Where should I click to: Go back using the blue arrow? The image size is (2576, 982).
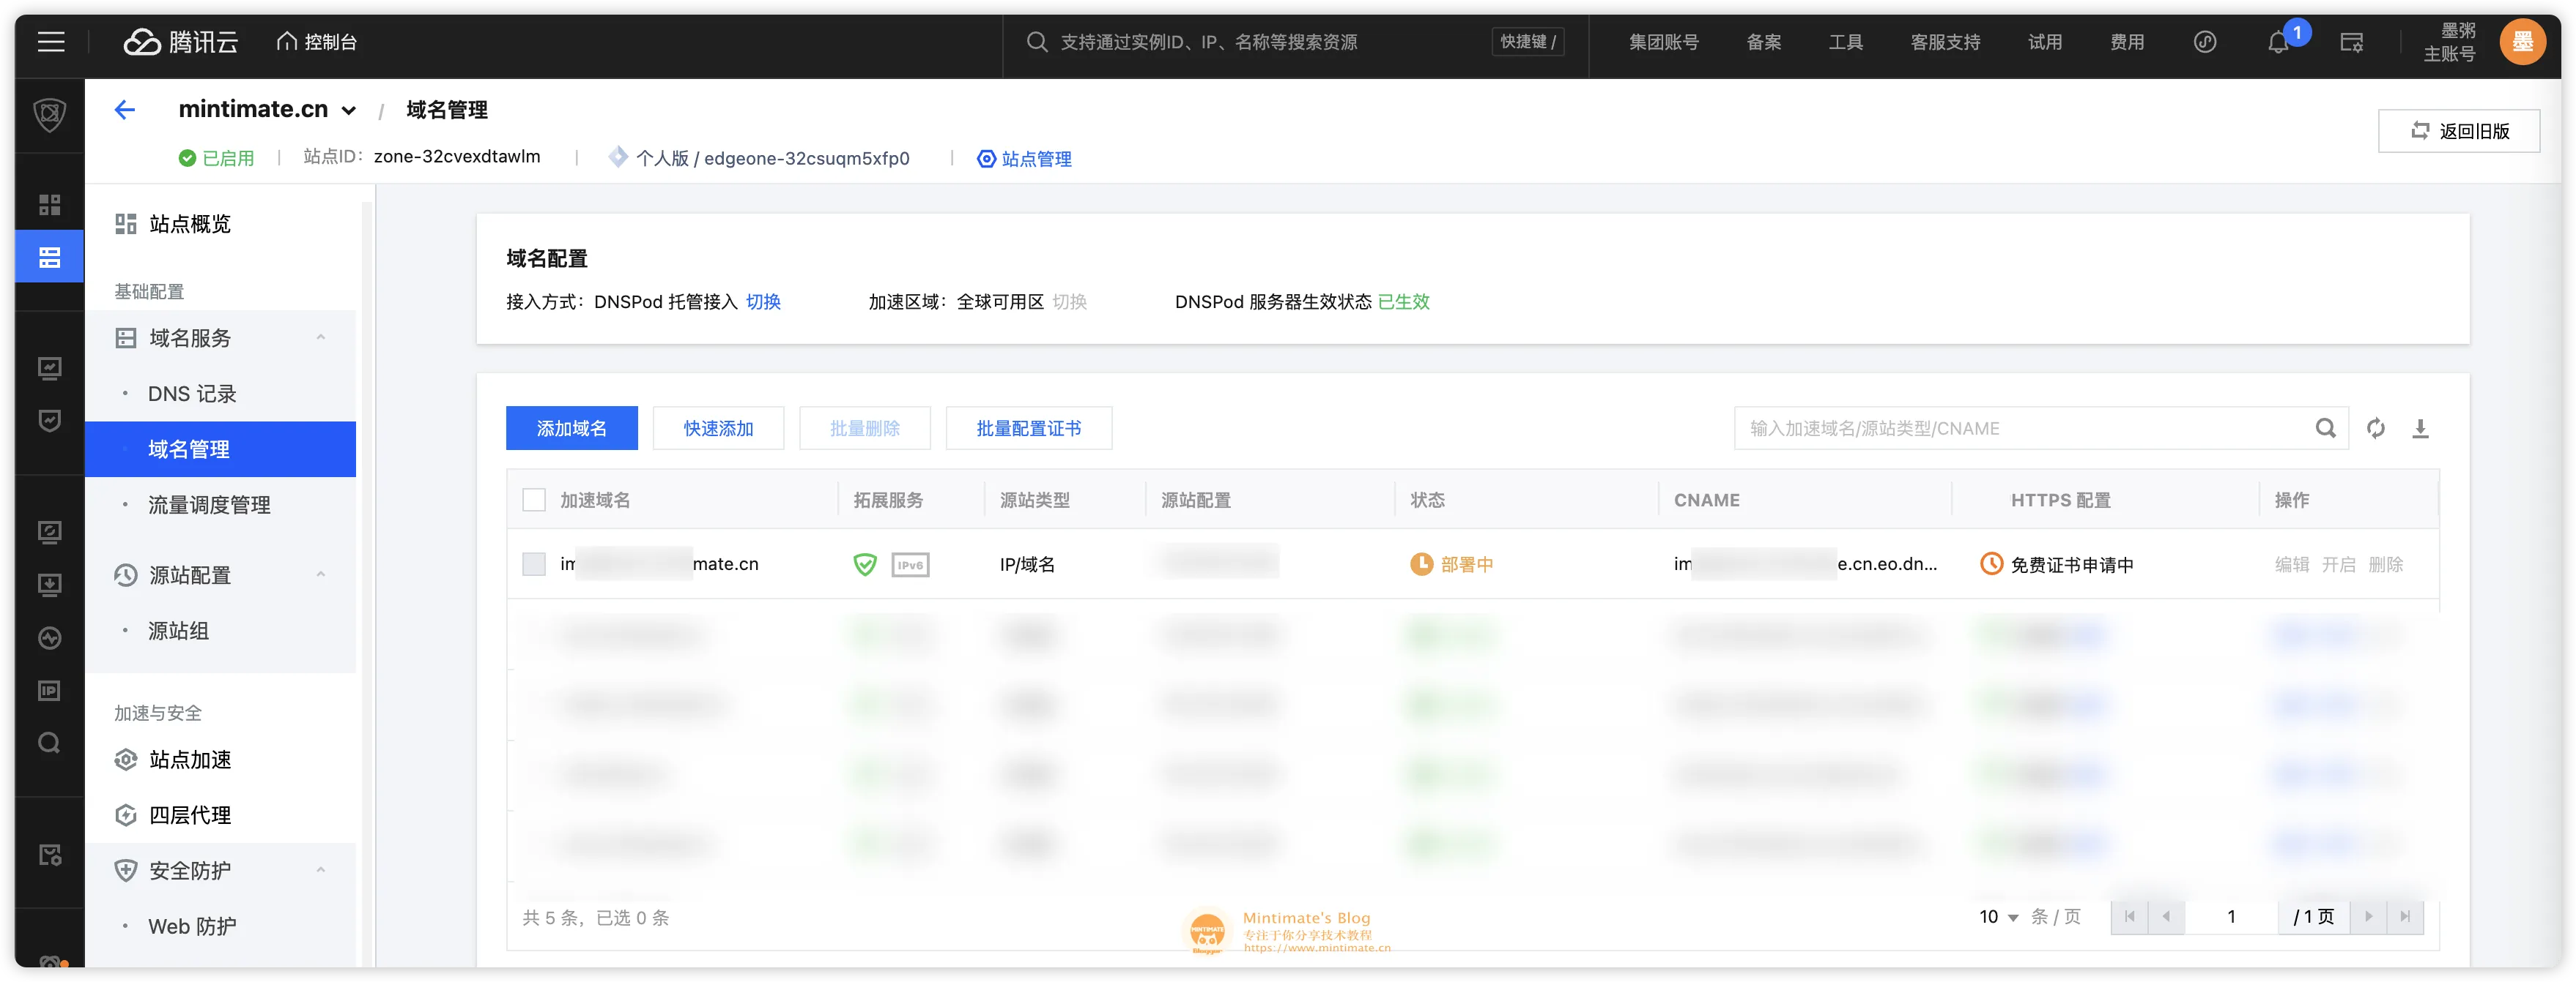(124, 110)
